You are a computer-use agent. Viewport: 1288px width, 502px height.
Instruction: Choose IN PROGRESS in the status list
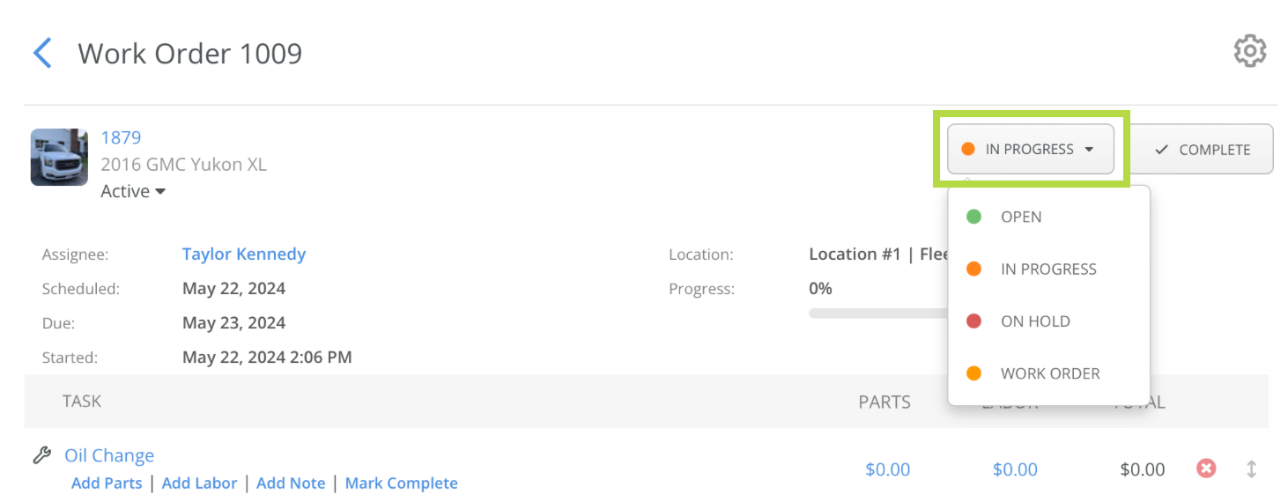(x=1048, y=269)
